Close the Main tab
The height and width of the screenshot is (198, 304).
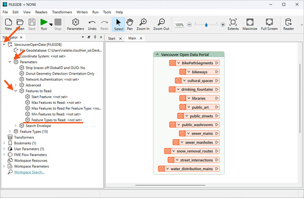141,38
